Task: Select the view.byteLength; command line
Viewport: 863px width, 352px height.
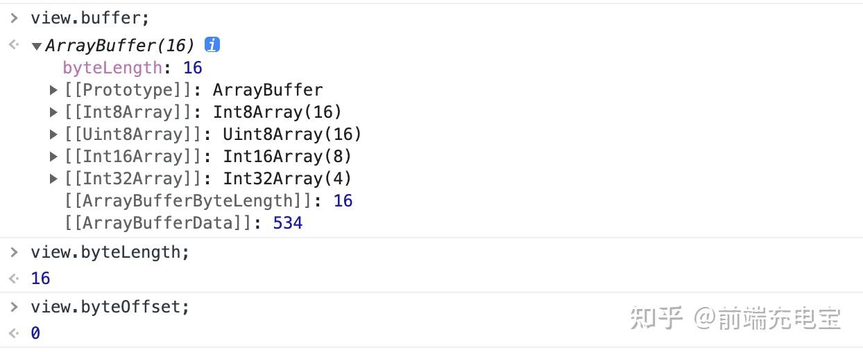Action: [x=110, y=252]
